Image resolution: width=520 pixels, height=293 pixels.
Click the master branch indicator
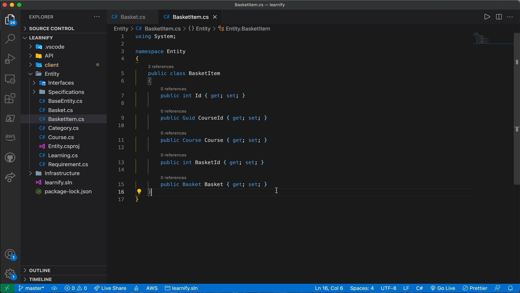pyautogui.click(x=31, y=288)
